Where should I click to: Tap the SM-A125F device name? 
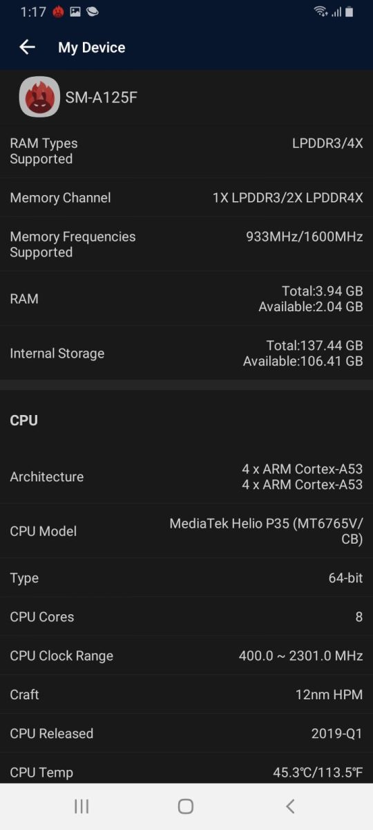102,98
